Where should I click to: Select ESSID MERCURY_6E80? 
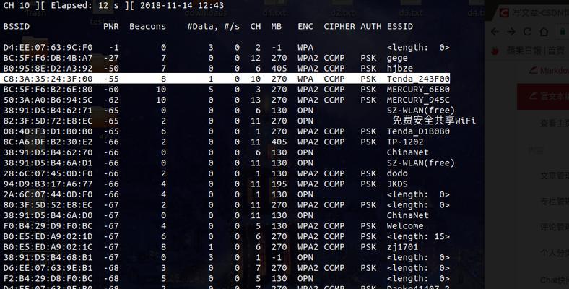click(418, 90)
